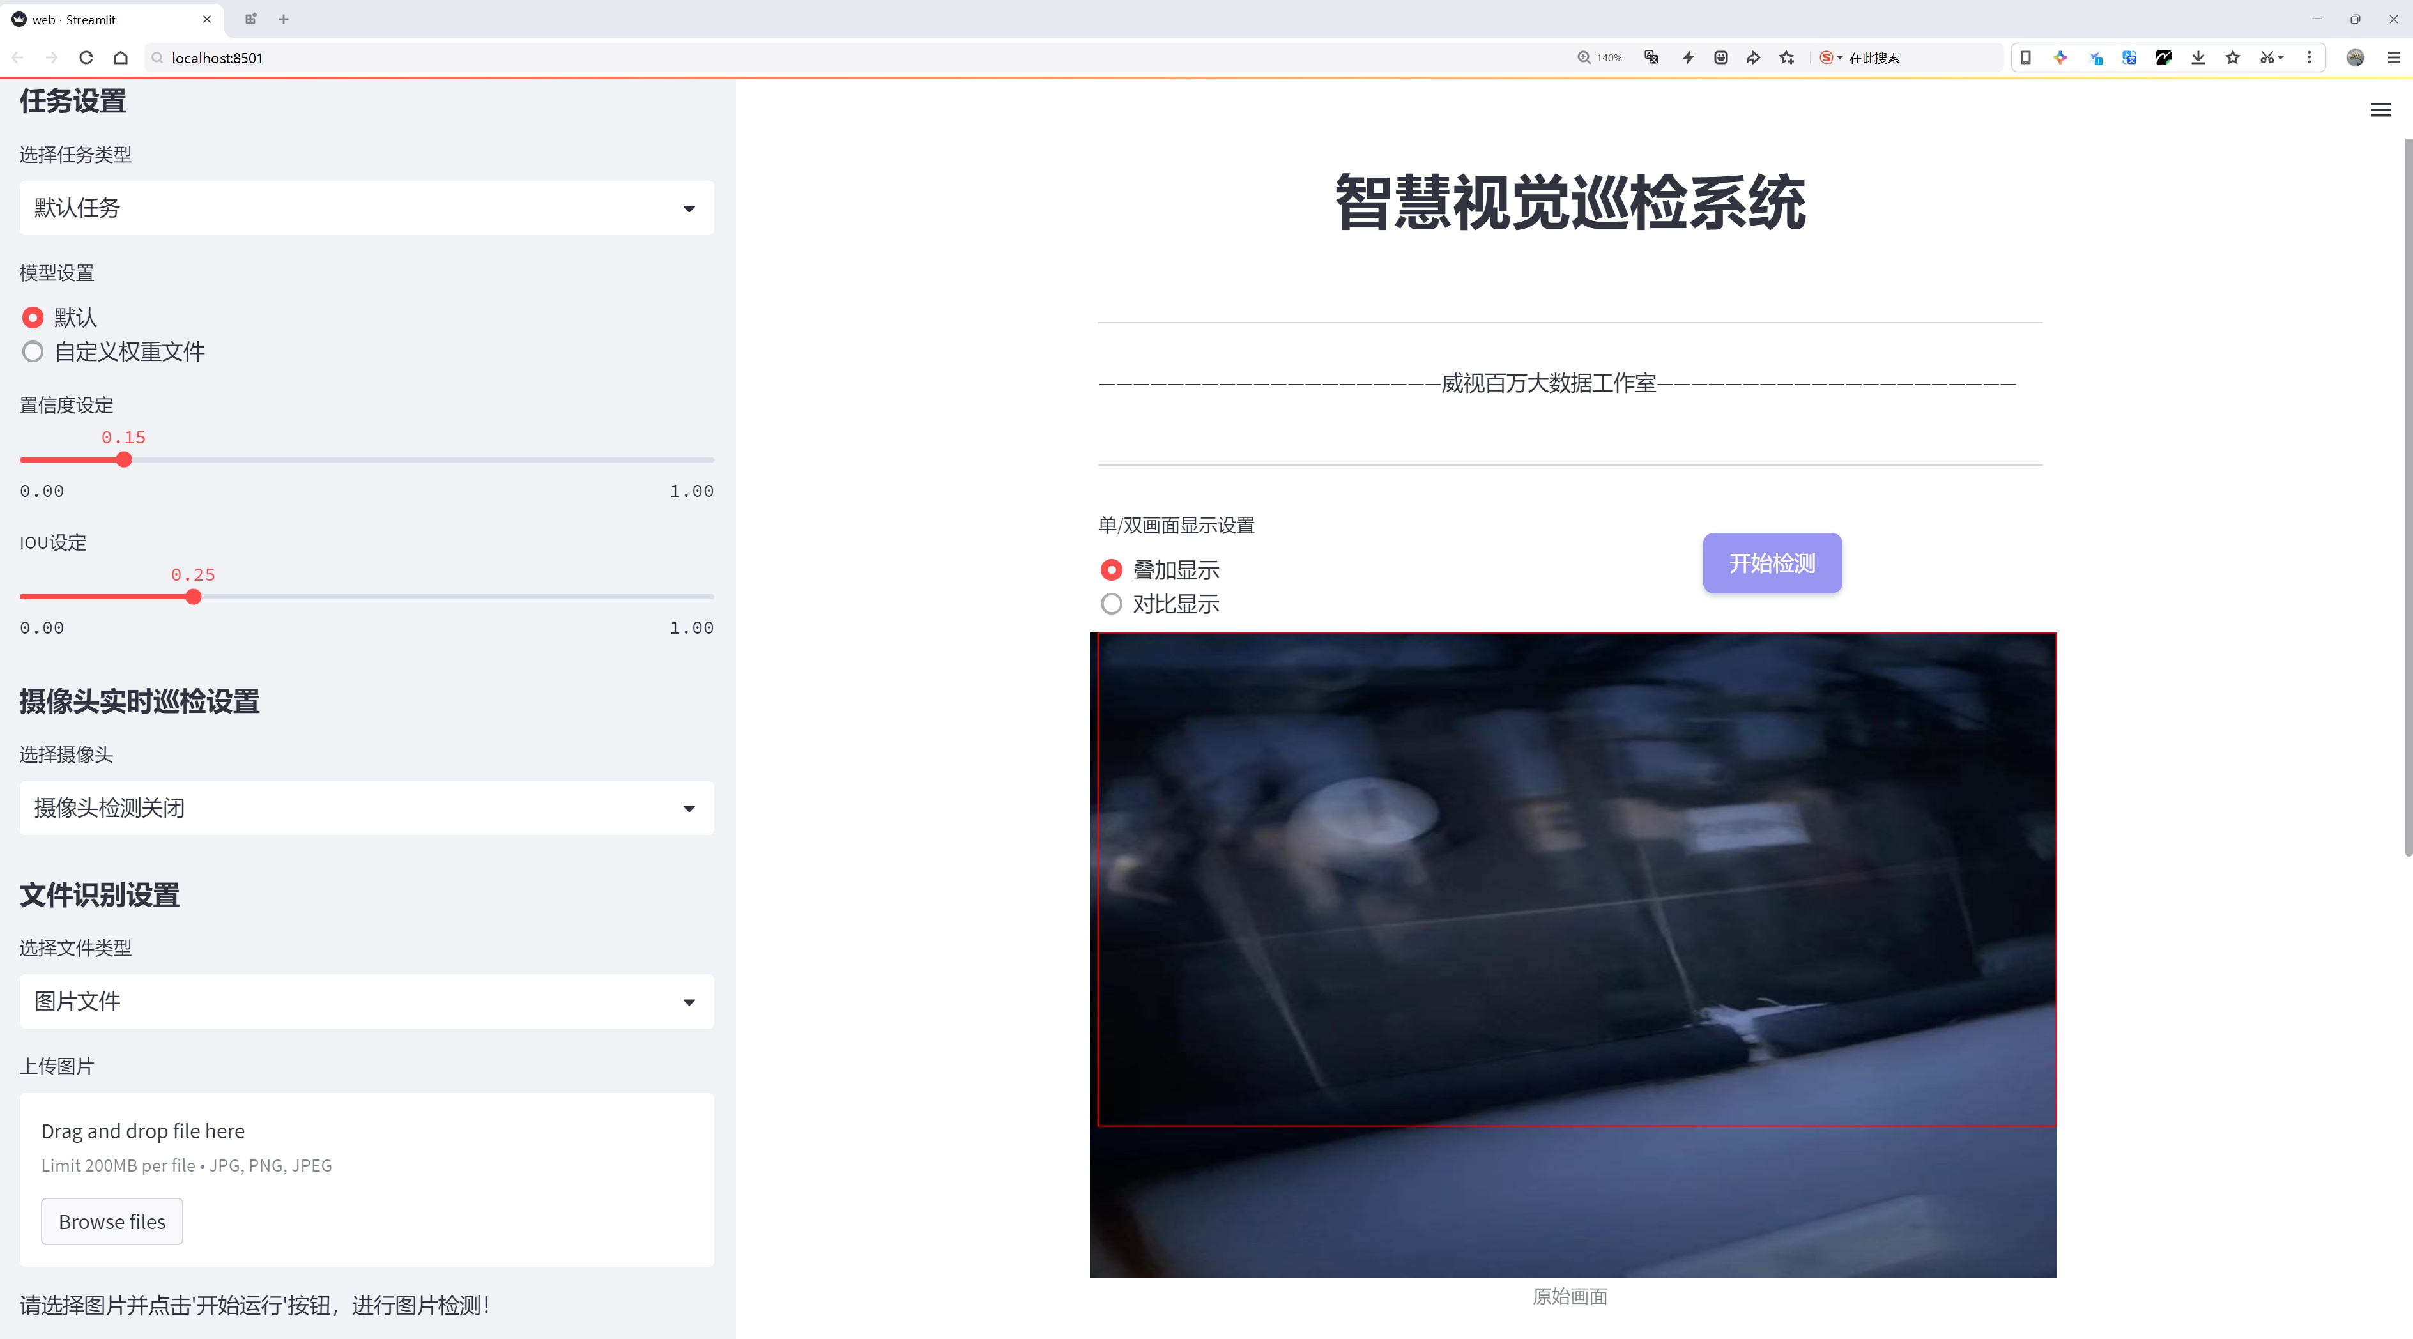
Task: Click the 任务设置 heading text
Action: pyautogui.click(x=73, y=101)
